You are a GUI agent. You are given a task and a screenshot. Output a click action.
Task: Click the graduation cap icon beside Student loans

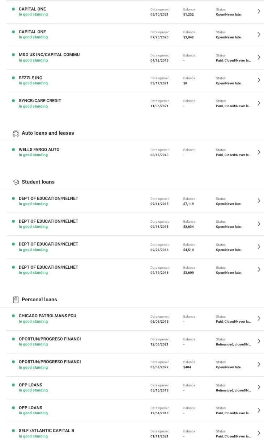[16, 182]
